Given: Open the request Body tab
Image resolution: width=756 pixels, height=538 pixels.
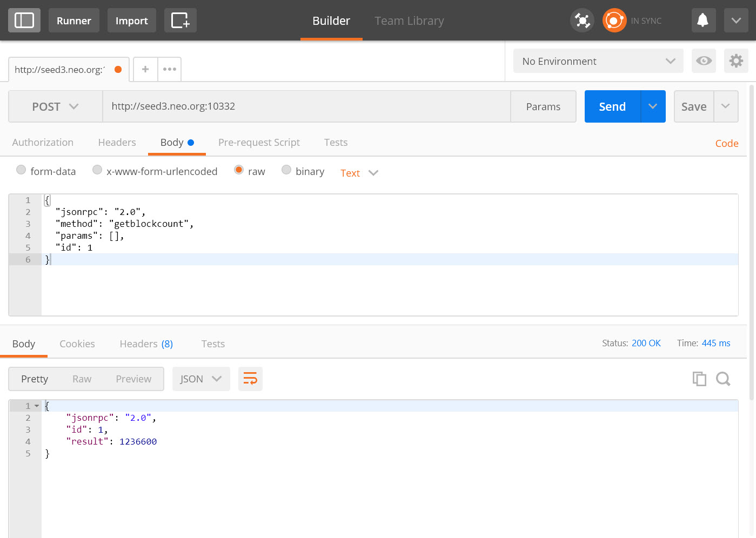Looking at the screenshot, I should tap(177, 143).
